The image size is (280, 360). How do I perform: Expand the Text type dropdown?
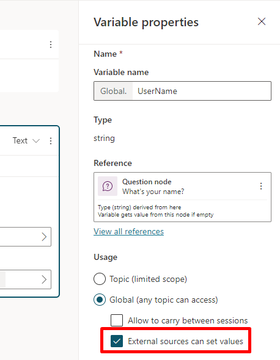coord(26,140)
